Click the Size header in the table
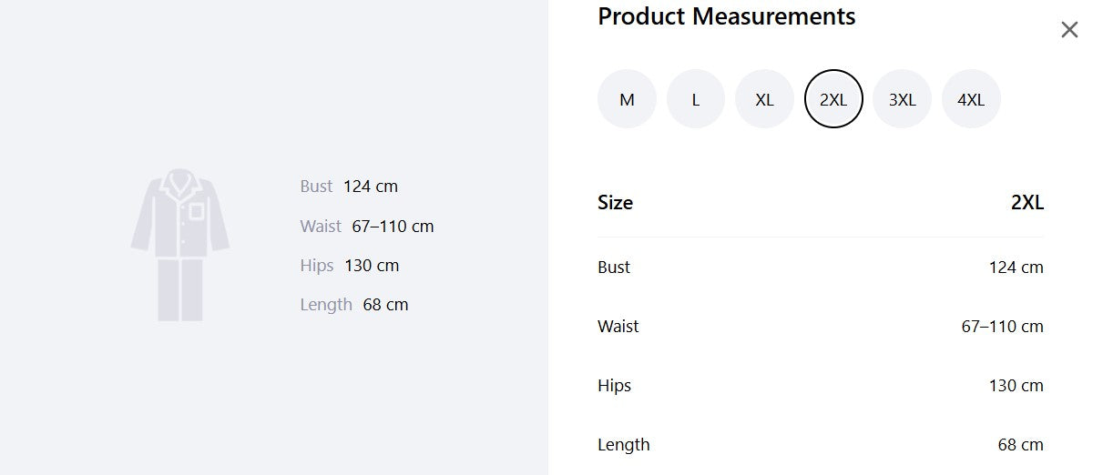This screenshot has width=1093, height=475. pyautogui.click(x=616, y=203)
